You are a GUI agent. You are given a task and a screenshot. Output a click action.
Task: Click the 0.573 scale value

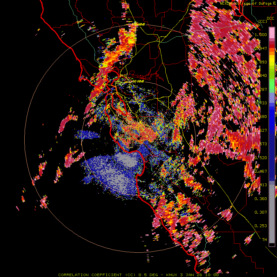tap(261, 144)
